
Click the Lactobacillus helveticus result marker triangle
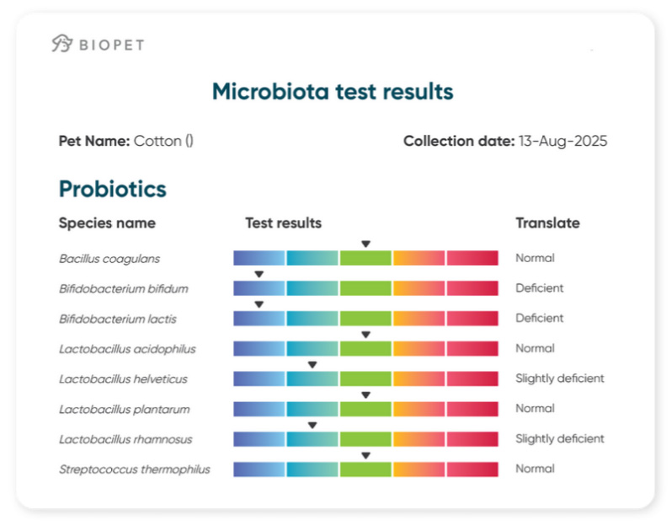click(x=312, y=365)
